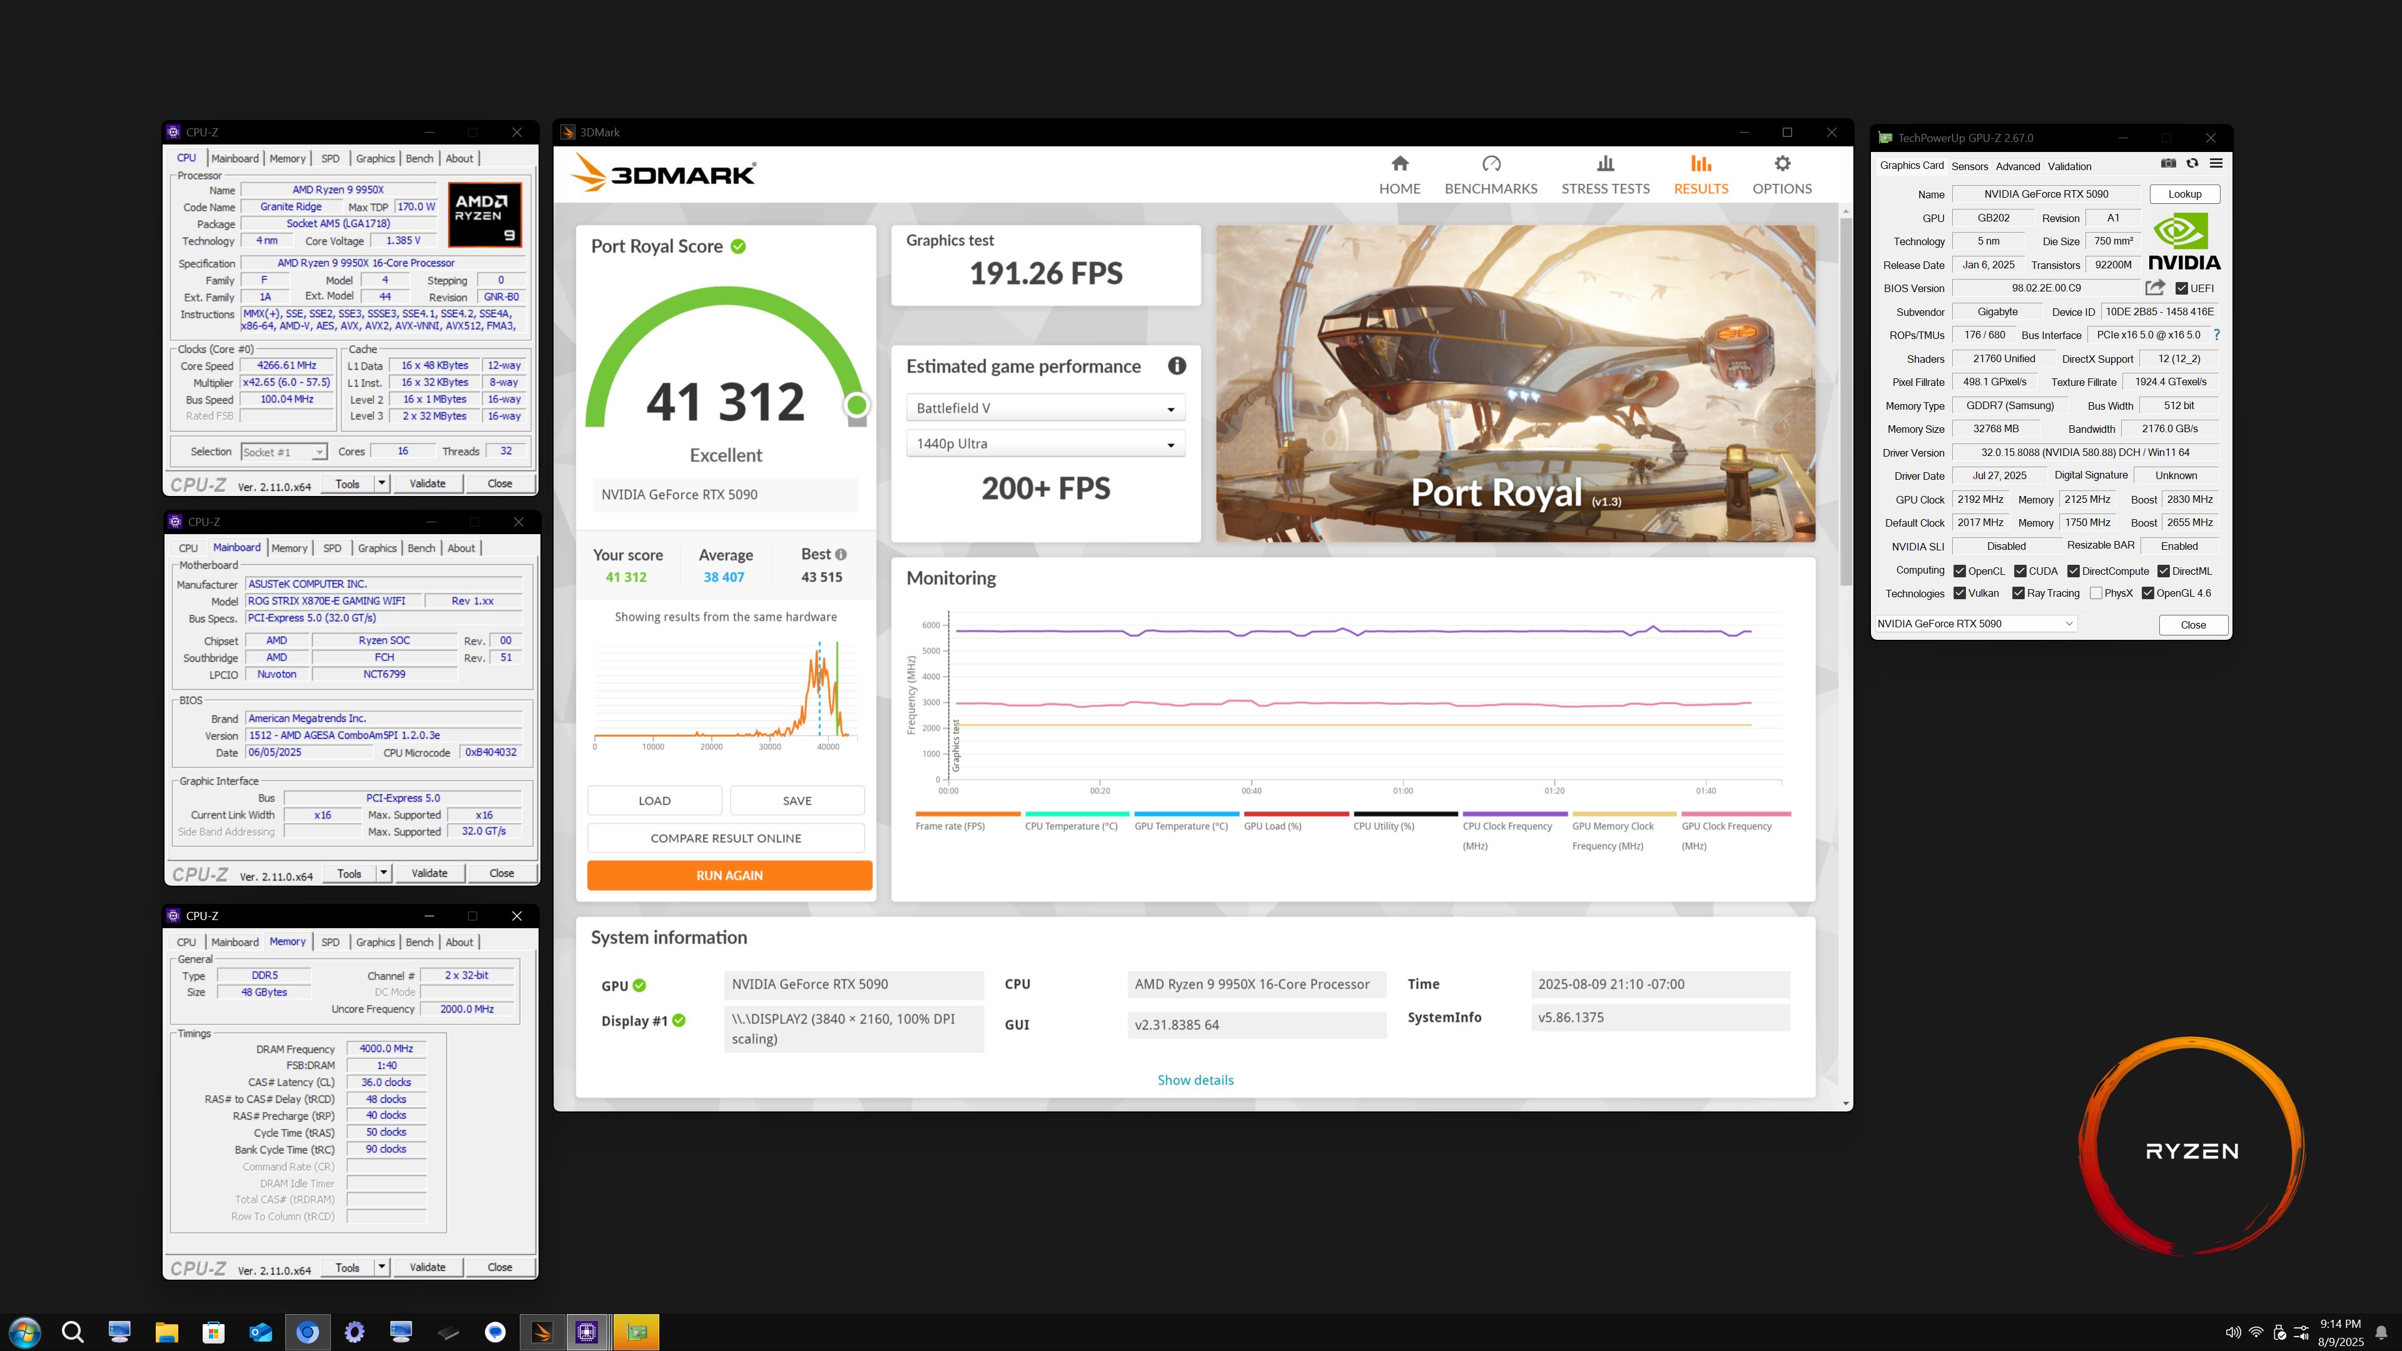Switch to 3DMark via its taskbar icon
This screenshot has height=1351, width=2402.
(x=542, y=1332)
